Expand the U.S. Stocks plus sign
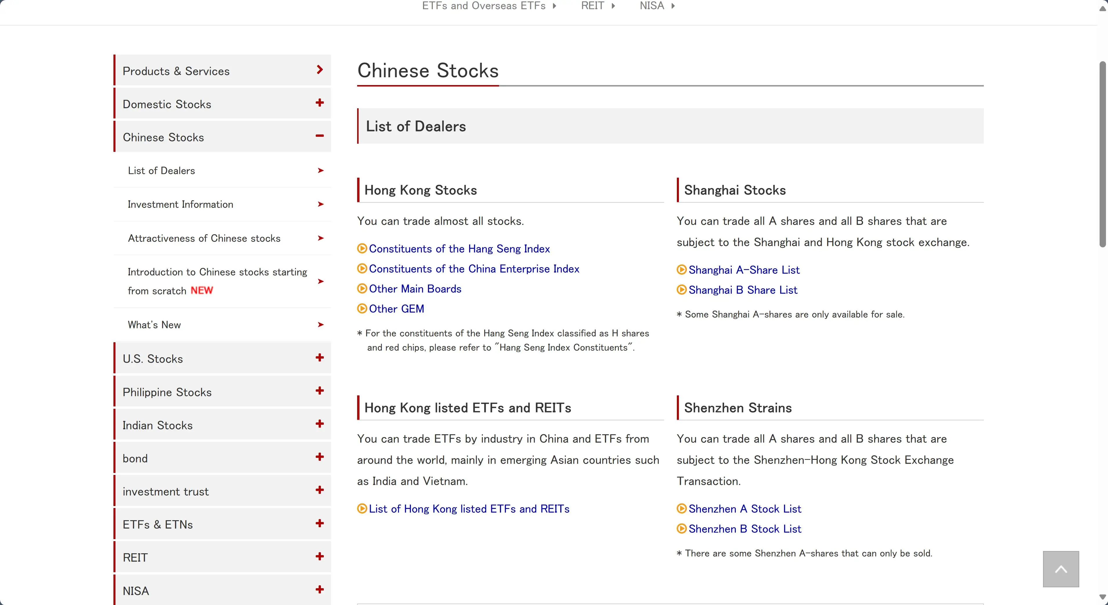1108x605 pixels. point(320,357)
